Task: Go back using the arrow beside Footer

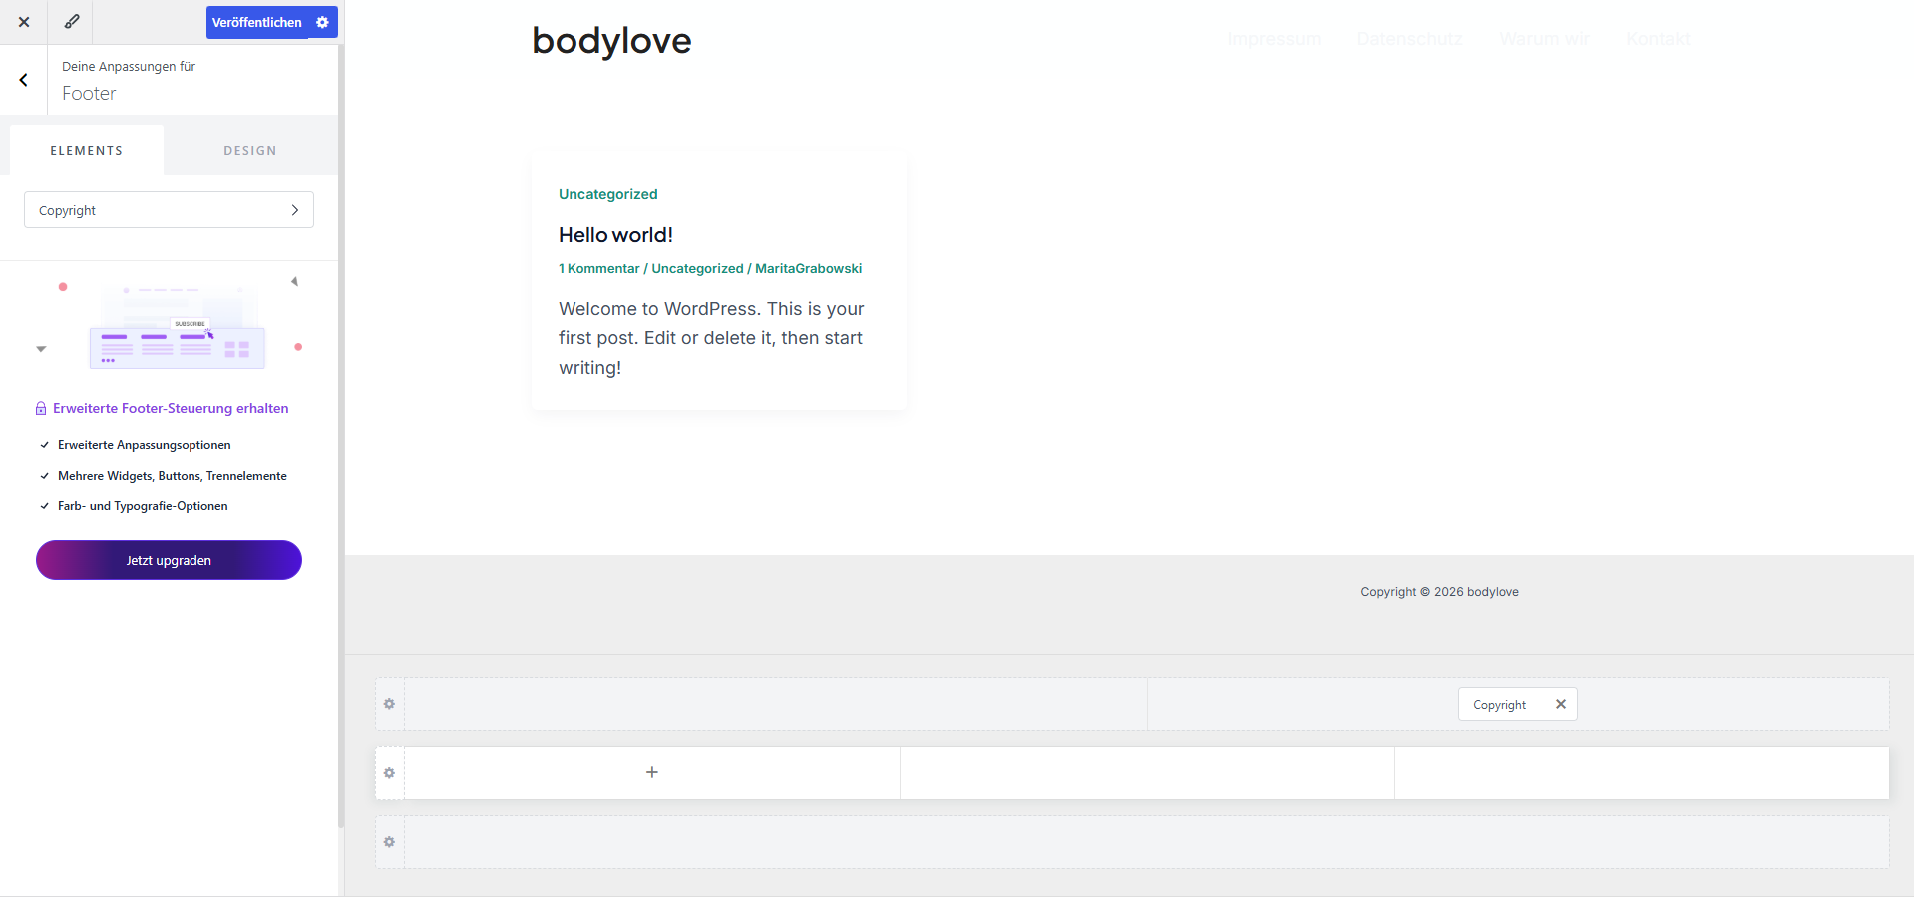Action: pyautogui.click(x=24, y=80)
